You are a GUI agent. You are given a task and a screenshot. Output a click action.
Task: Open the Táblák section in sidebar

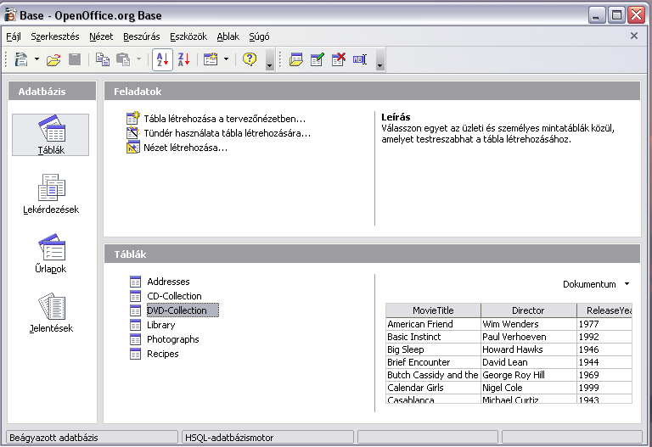coord(51,134)
